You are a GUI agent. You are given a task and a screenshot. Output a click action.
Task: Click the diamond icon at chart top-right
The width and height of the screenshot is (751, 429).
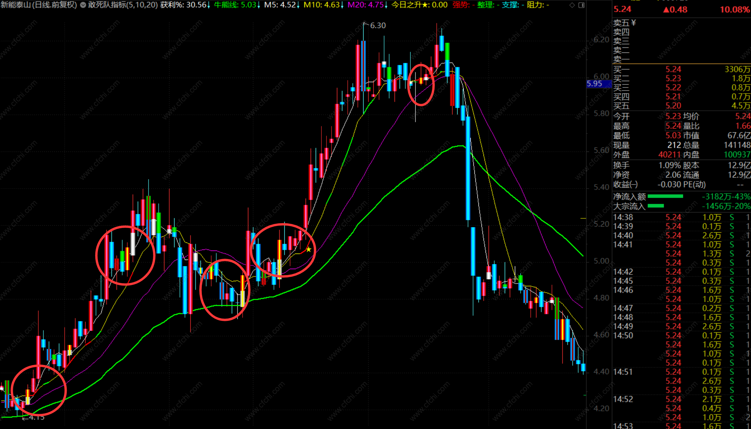[x=572, y=5]
